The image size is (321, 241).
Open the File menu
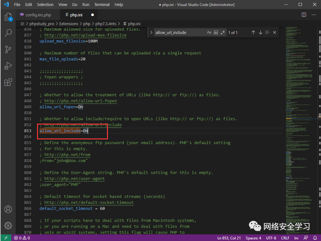(x=17, y=4)
